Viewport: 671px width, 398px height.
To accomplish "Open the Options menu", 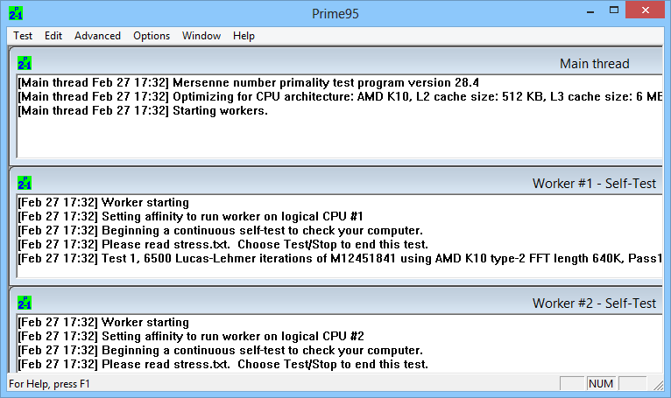I will [152, 36].
